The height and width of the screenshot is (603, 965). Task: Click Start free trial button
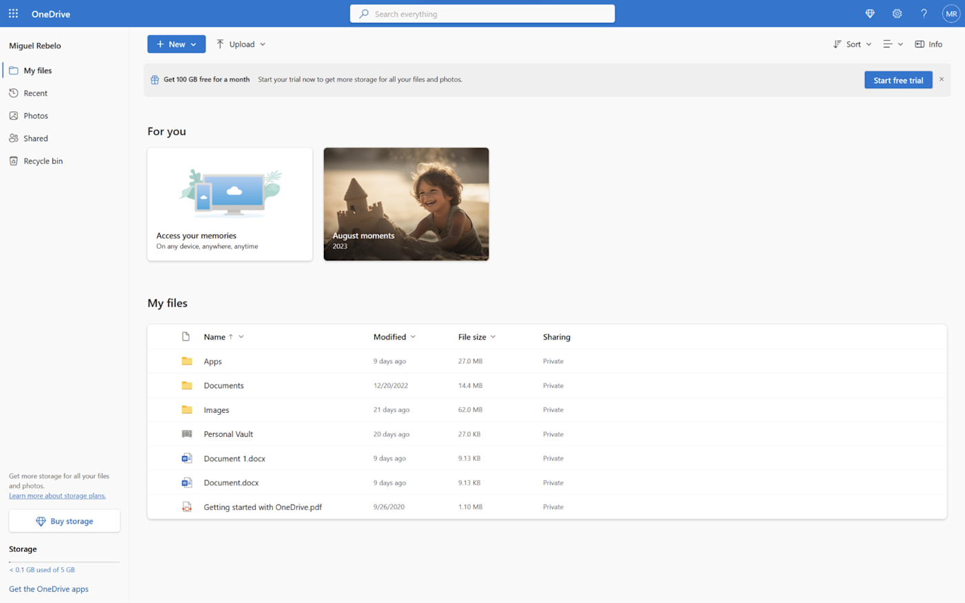pos(898,80)
